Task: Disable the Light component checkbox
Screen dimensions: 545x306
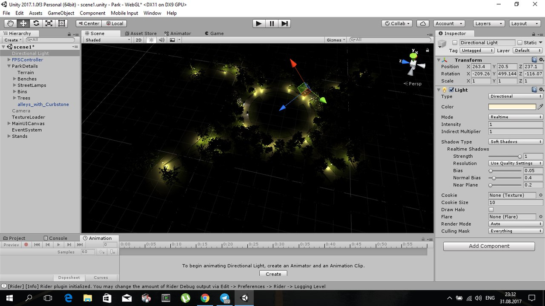Action: coord(451,90)
